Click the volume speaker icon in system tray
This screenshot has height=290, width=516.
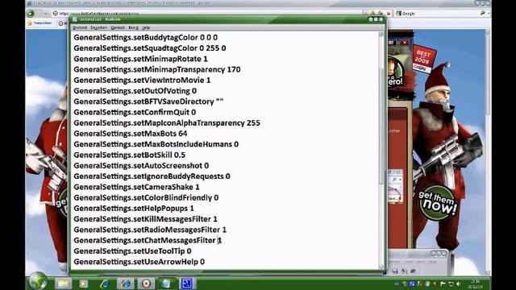tap(459, 283)
